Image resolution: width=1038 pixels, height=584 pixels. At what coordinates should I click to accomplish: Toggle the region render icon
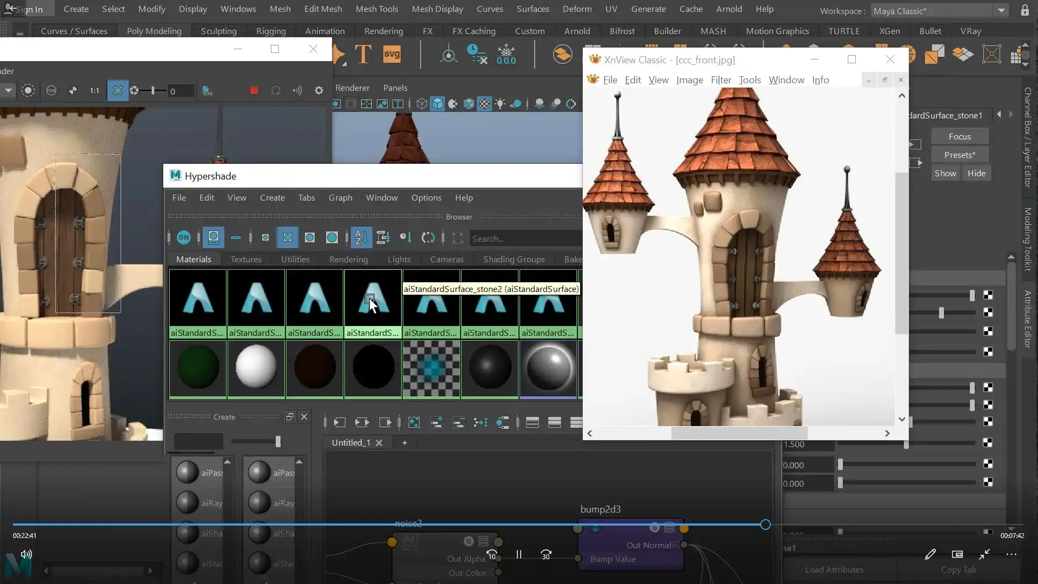click(x=117, y=90)
